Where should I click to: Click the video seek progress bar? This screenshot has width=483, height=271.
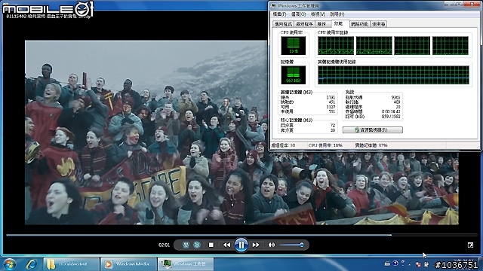[x=241, y=235]
